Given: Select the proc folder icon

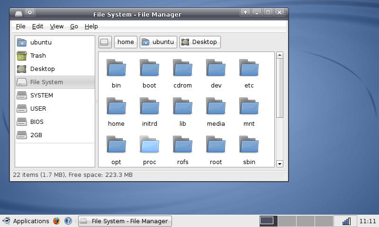Looking at the screenshot, I should [149, 145].
